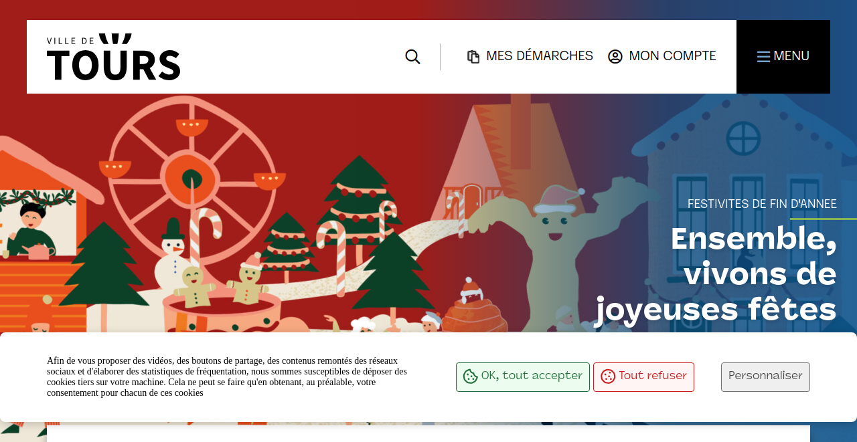Click the cookie icon in the refuse button
Viewport: 857px width, 442px height.
point(608,376)
